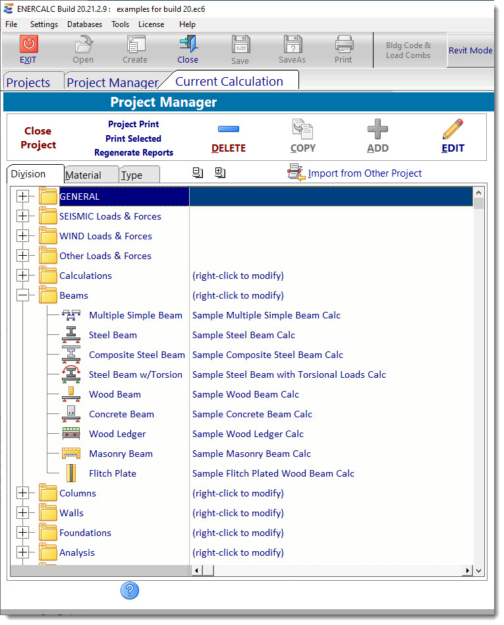Click the Print toolbar icon
Image resolution: width=504 pixels, height=625 pixels.
tap(343, 44)
